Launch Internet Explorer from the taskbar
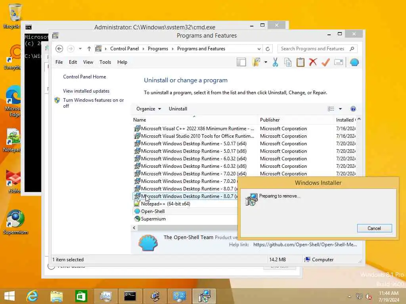 pos(33,296)
